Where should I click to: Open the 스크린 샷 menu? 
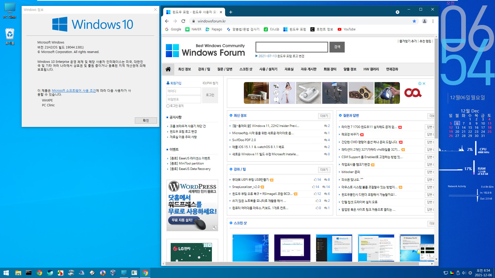[x=246, y=69]
